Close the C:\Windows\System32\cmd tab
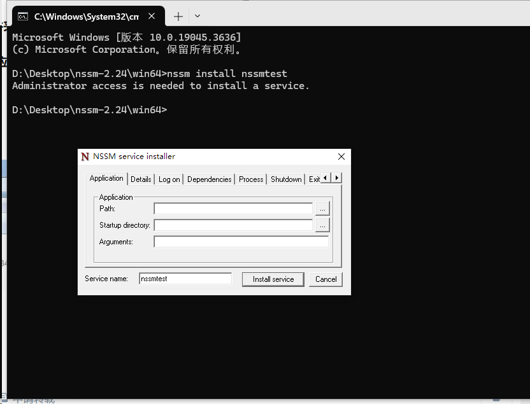 pyautogui.click(x=151, y=16)
